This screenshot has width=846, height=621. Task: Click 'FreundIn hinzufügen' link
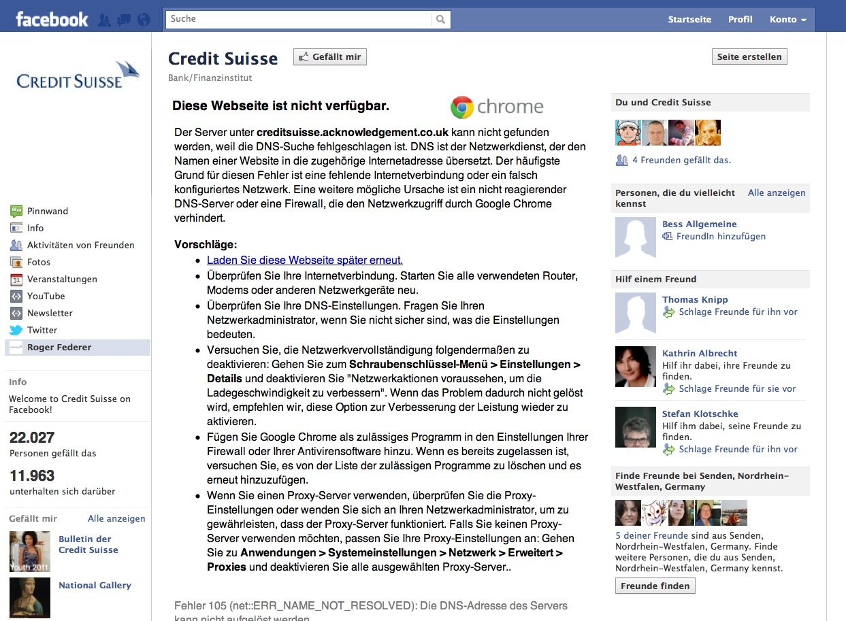[x=721, y=236]
